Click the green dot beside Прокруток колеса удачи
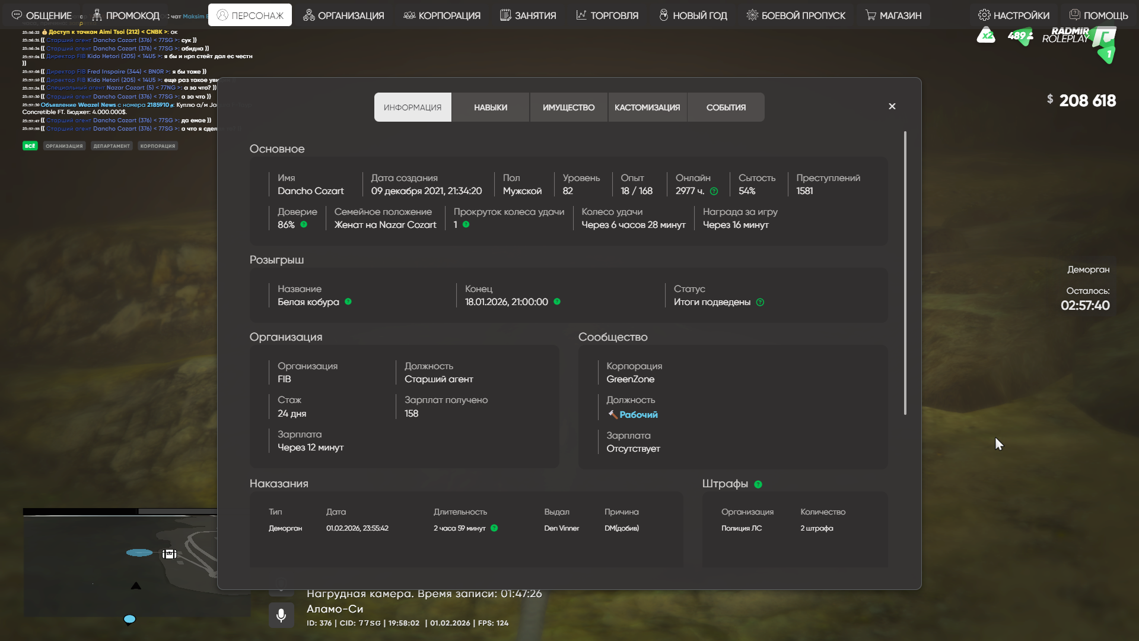1139x641 pixels. click(466, 224)
